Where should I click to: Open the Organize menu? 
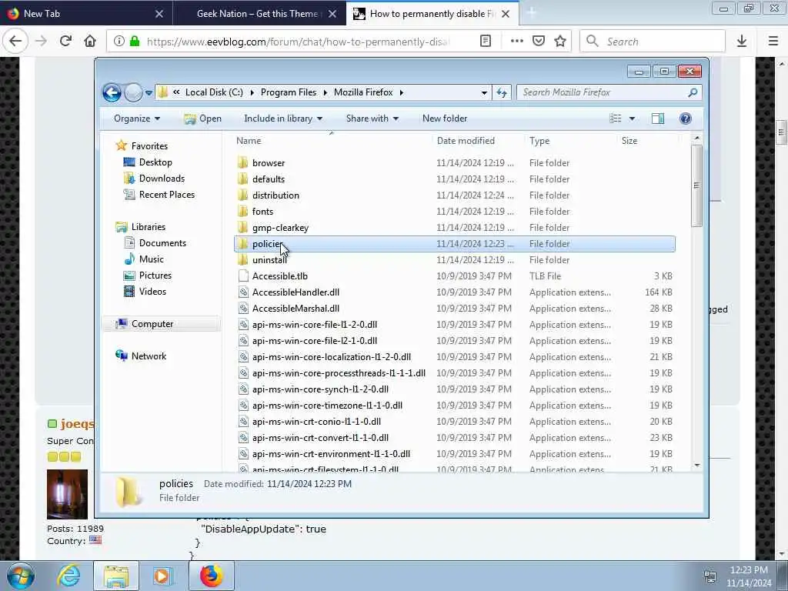tap(137, 119)
